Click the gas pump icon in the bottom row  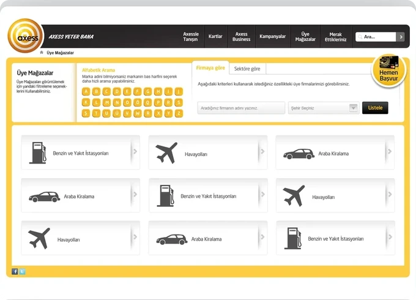293,238
